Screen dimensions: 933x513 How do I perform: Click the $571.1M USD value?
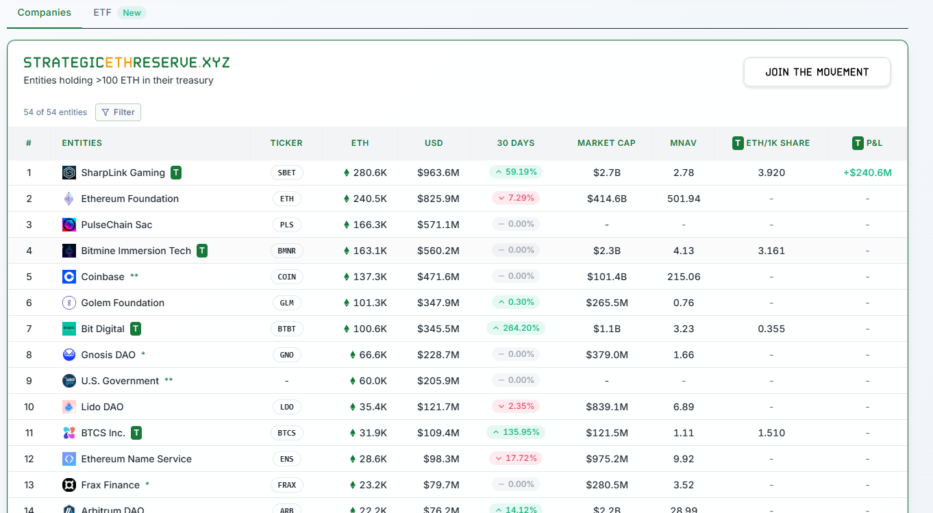438,225
